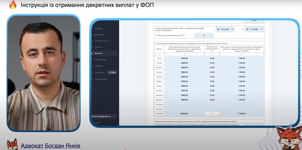Edit Лютий income field 8000.00

click(184, 63)
